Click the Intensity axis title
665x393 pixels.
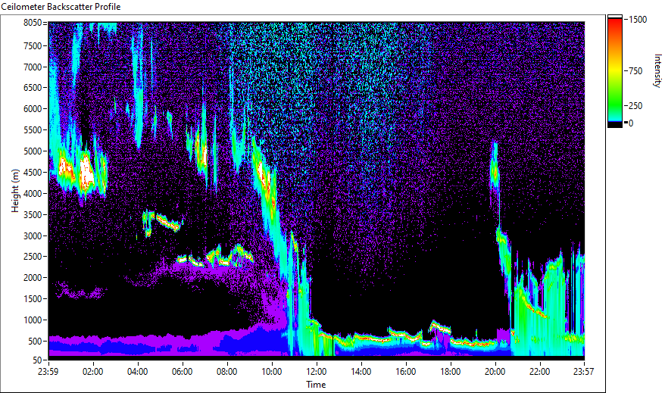657,70
